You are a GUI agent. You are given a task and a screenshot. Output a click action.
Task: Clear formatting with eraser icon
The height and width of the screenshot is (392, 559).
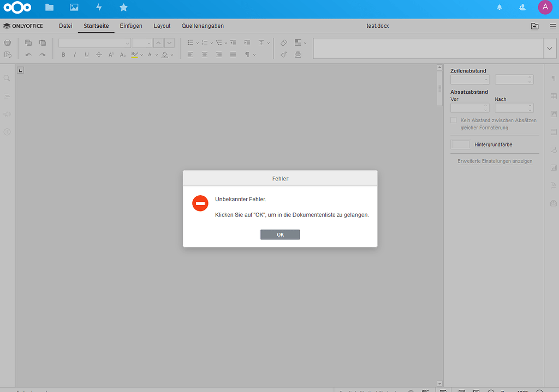coord(284,43)
